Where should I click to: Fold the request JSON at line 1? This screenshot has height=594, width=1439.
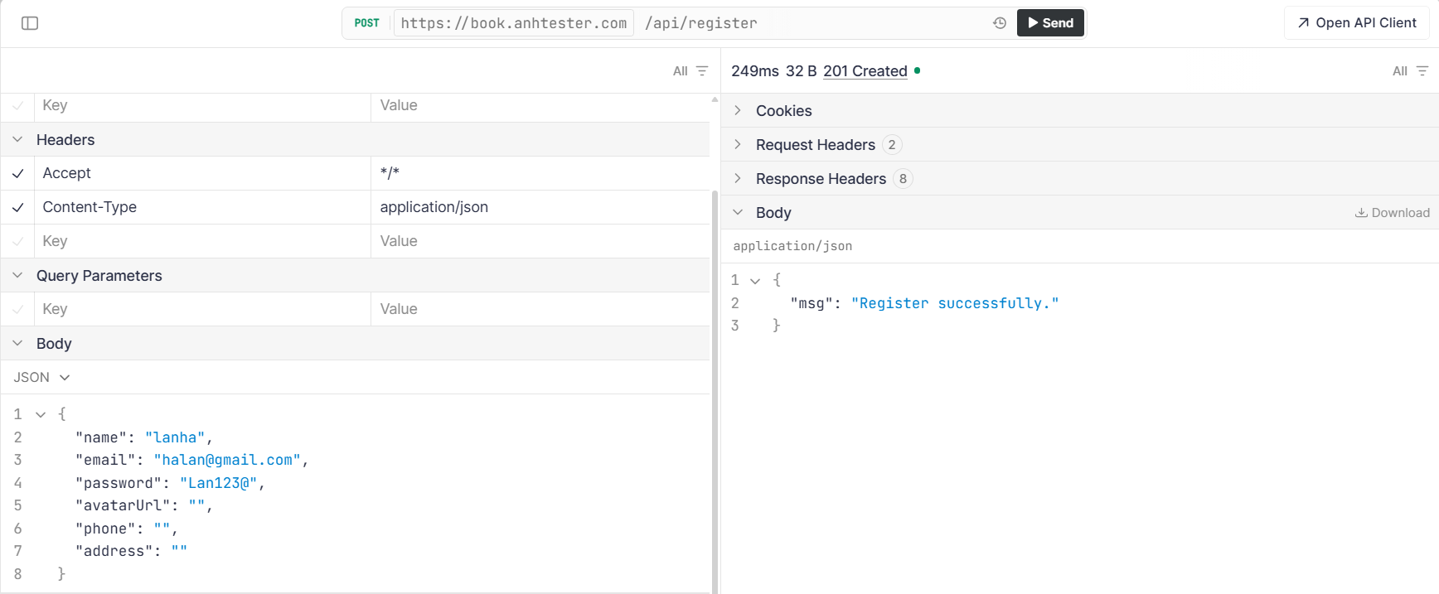coord(41,414)
